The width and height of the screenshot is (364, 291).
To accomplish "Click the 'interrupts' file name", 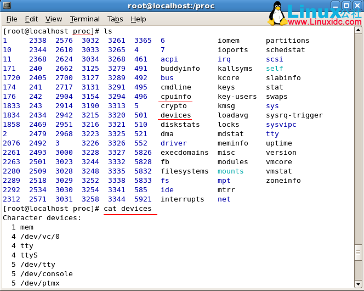I will pos(183,199).
